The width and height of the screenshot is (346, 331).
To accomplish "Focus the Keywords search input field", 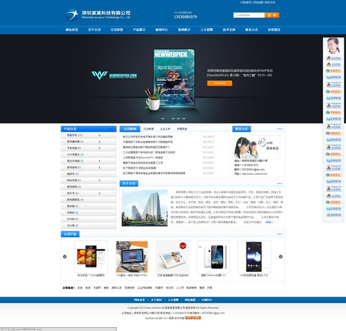I will pyautogui.click(x=249, y=15).
